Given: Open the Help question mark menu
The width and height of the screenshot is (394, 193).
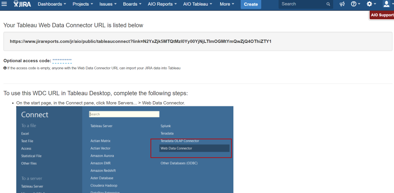Looking at the screenshot, I should (355, 4).
